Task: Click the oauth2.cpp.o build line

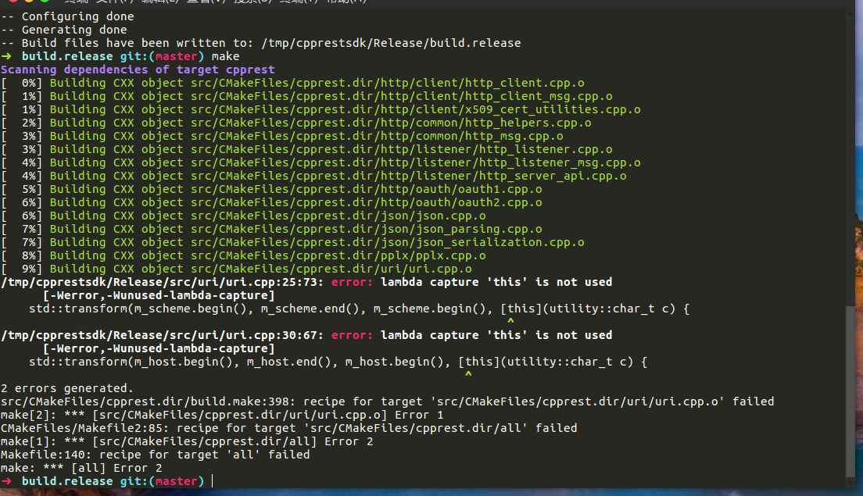Action: tap(271, 202)
